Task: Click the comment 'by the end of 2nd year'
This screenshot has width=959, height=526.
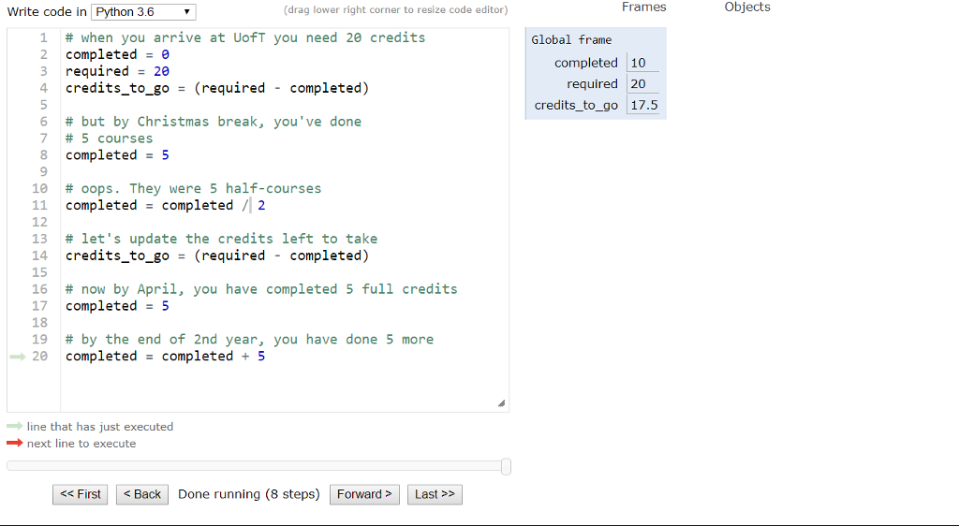Action: [x=249, y=339]
